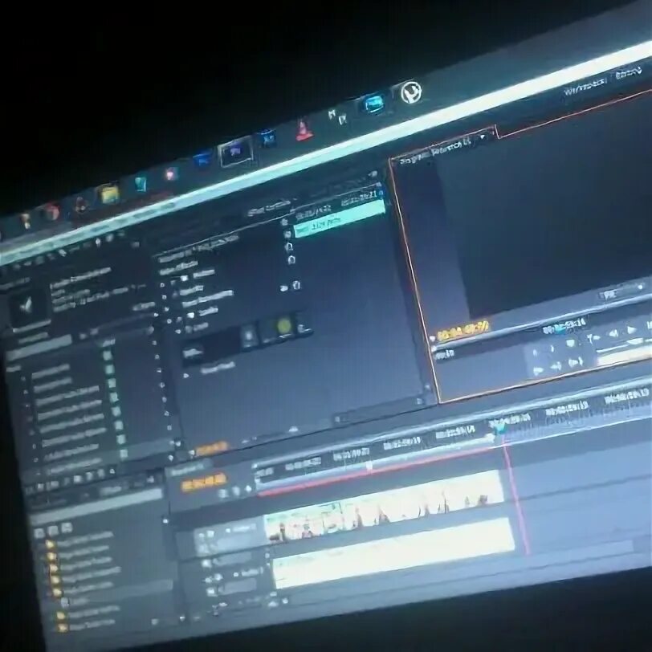The image size is (652, 652).
Task: Expand the bottom-most effect row triangle in Effect Controls
Action: 185,376
